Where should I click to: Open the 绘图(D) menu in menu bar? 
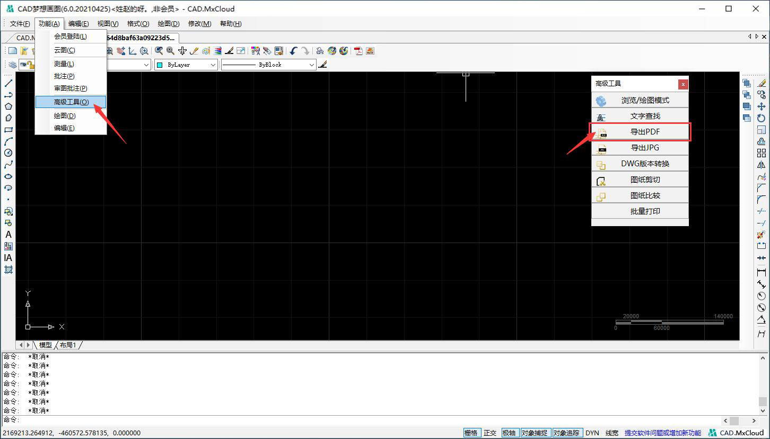pyautogui.click(x=169, y=24)
